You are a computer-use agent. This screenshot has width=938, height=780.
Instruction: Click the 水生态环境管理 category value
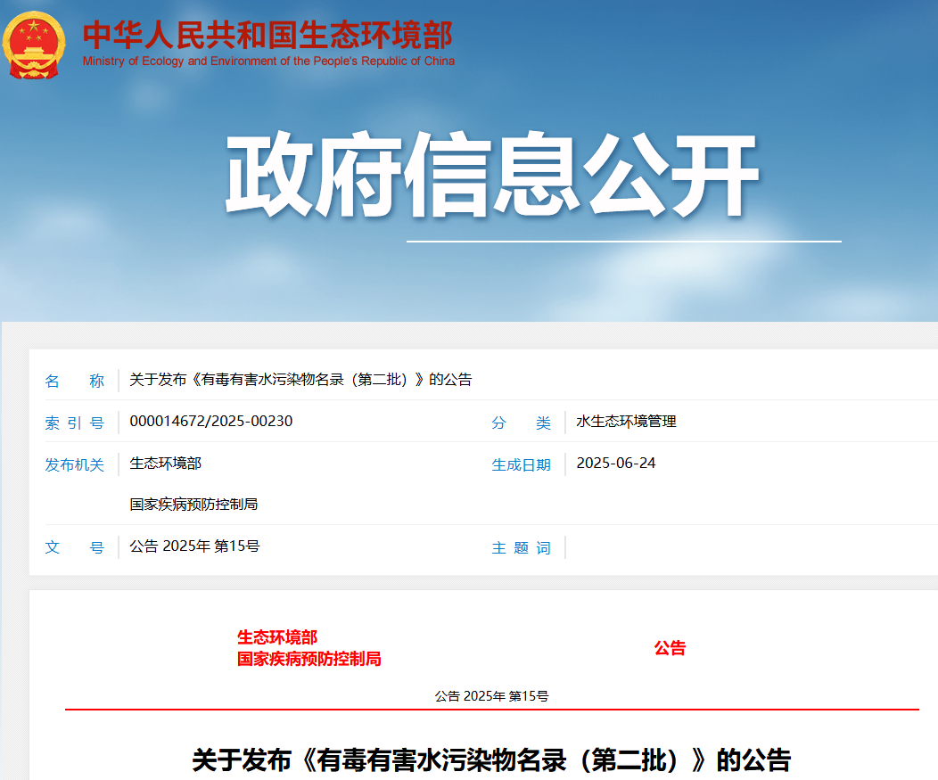click(626, 422)
